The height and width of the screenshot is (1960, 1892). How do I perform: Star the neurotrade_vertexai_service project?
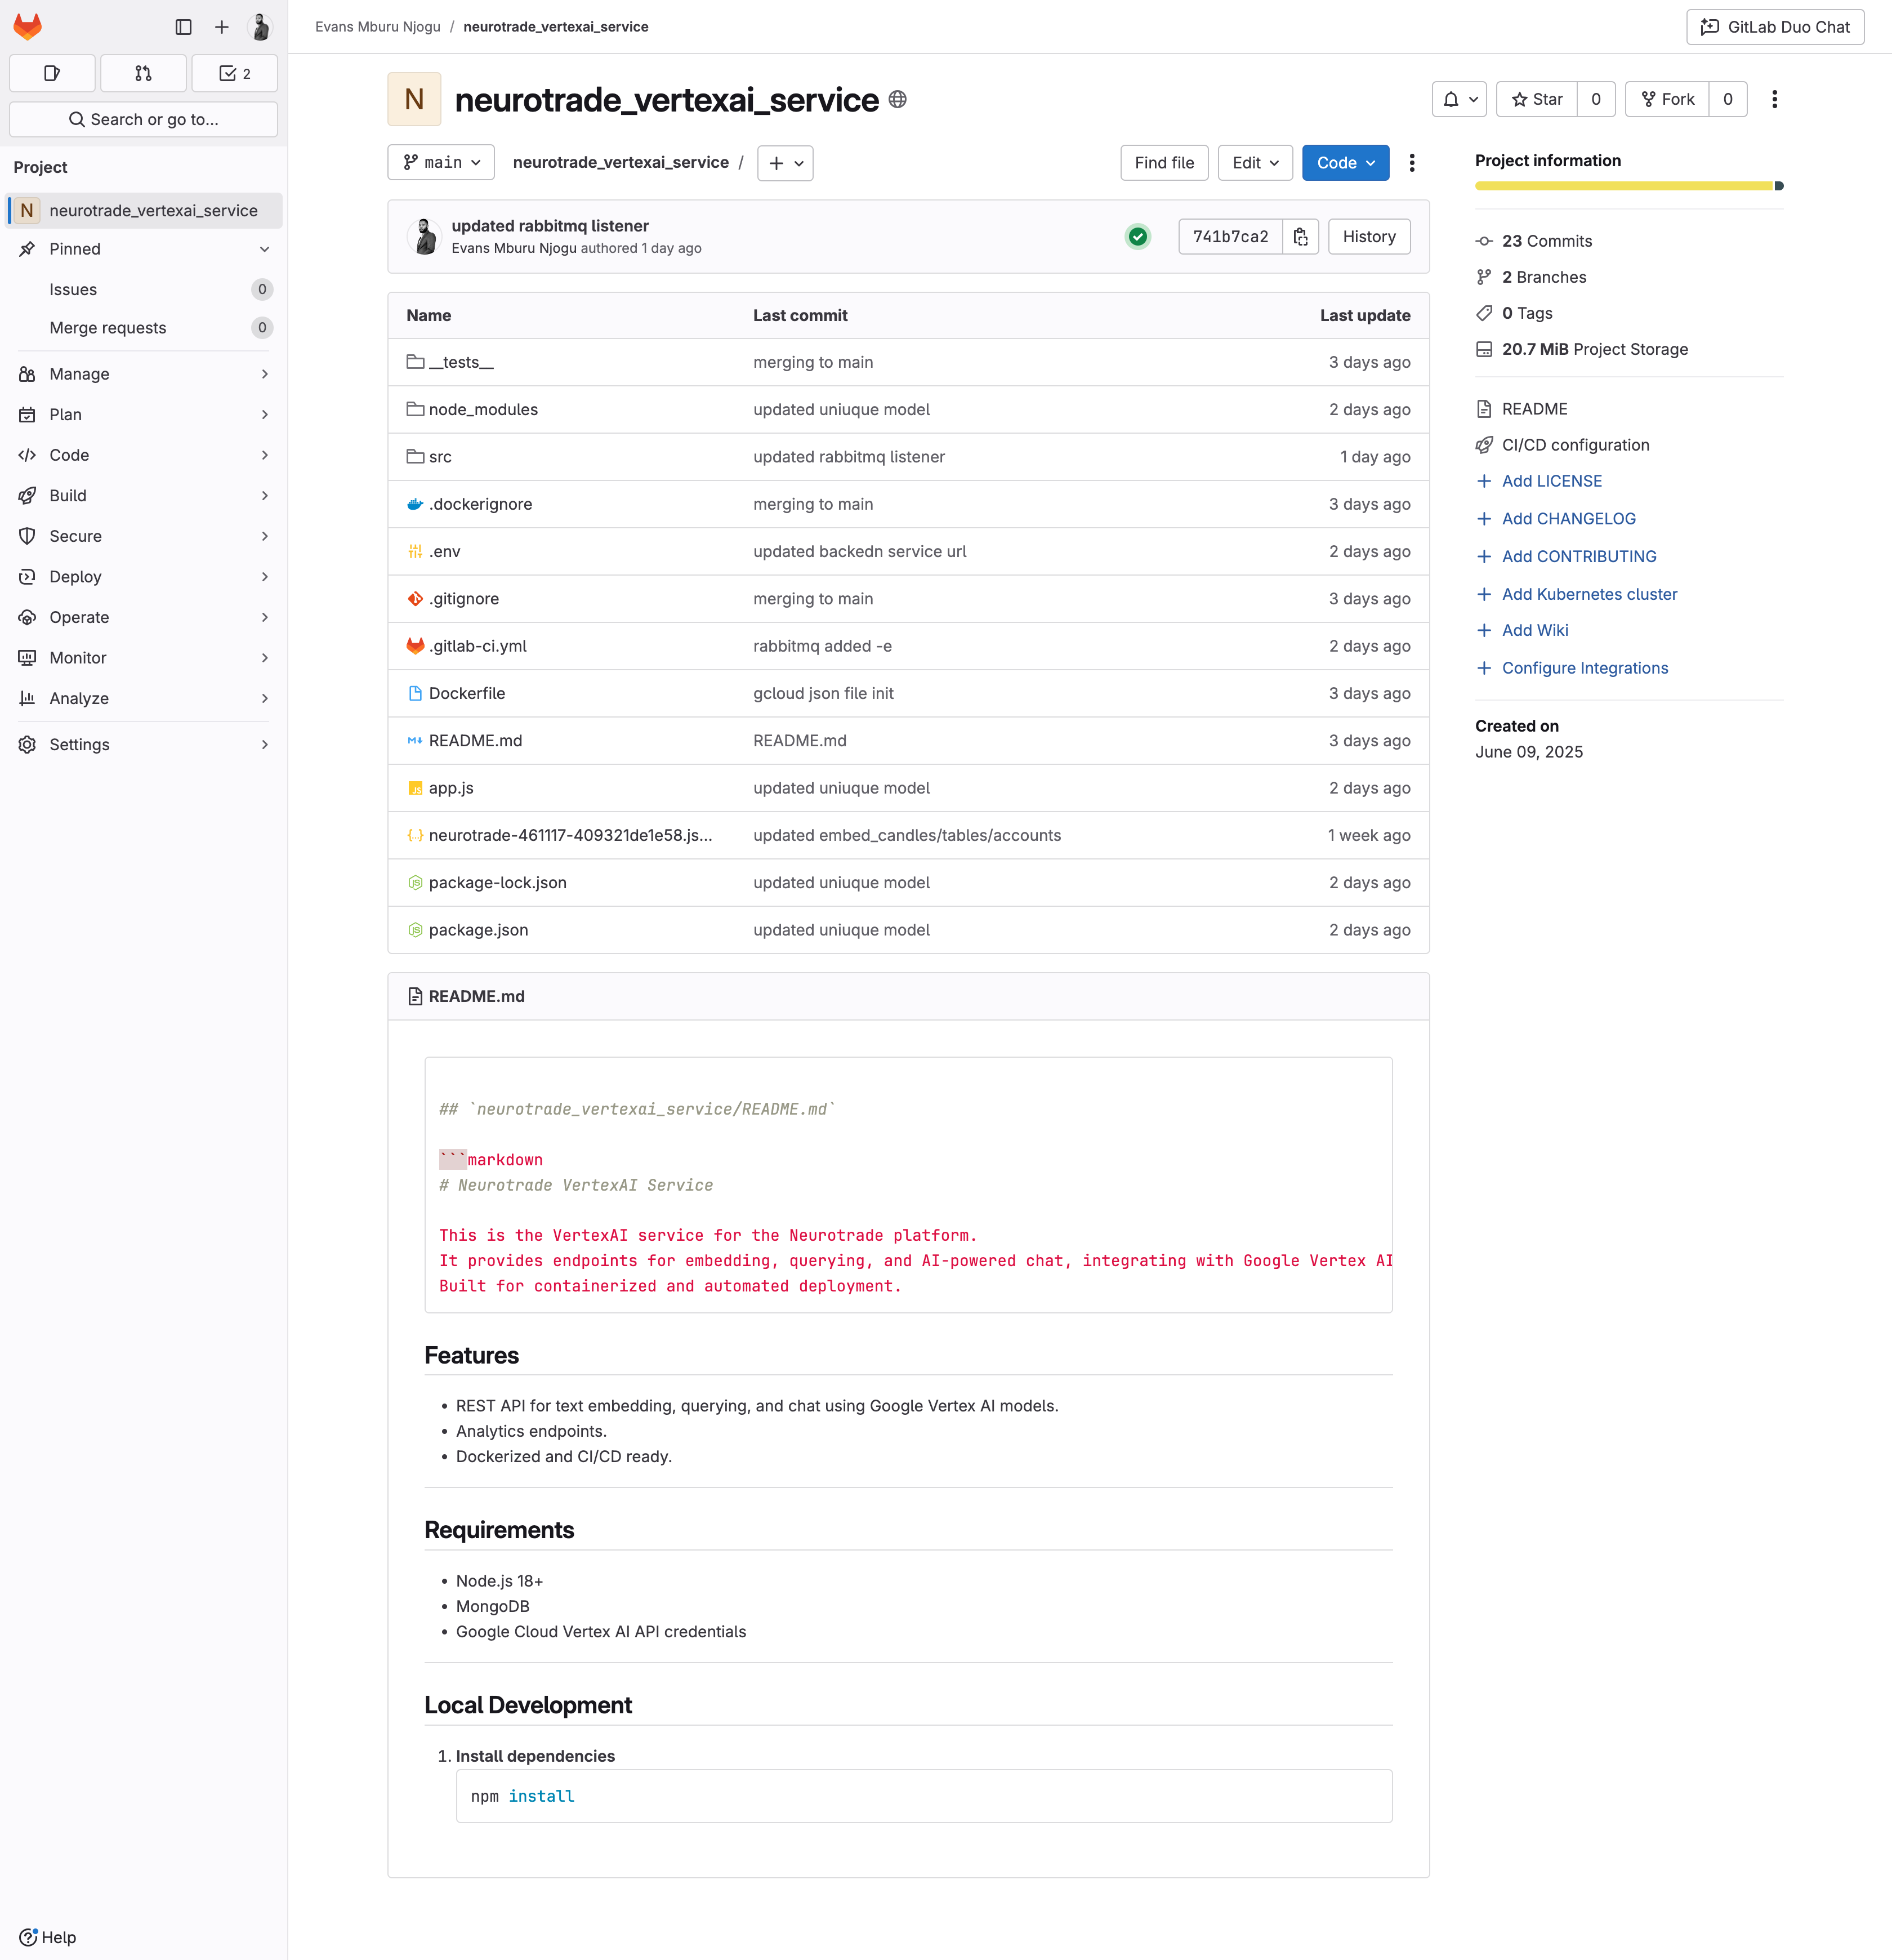tap(1537, 99)
